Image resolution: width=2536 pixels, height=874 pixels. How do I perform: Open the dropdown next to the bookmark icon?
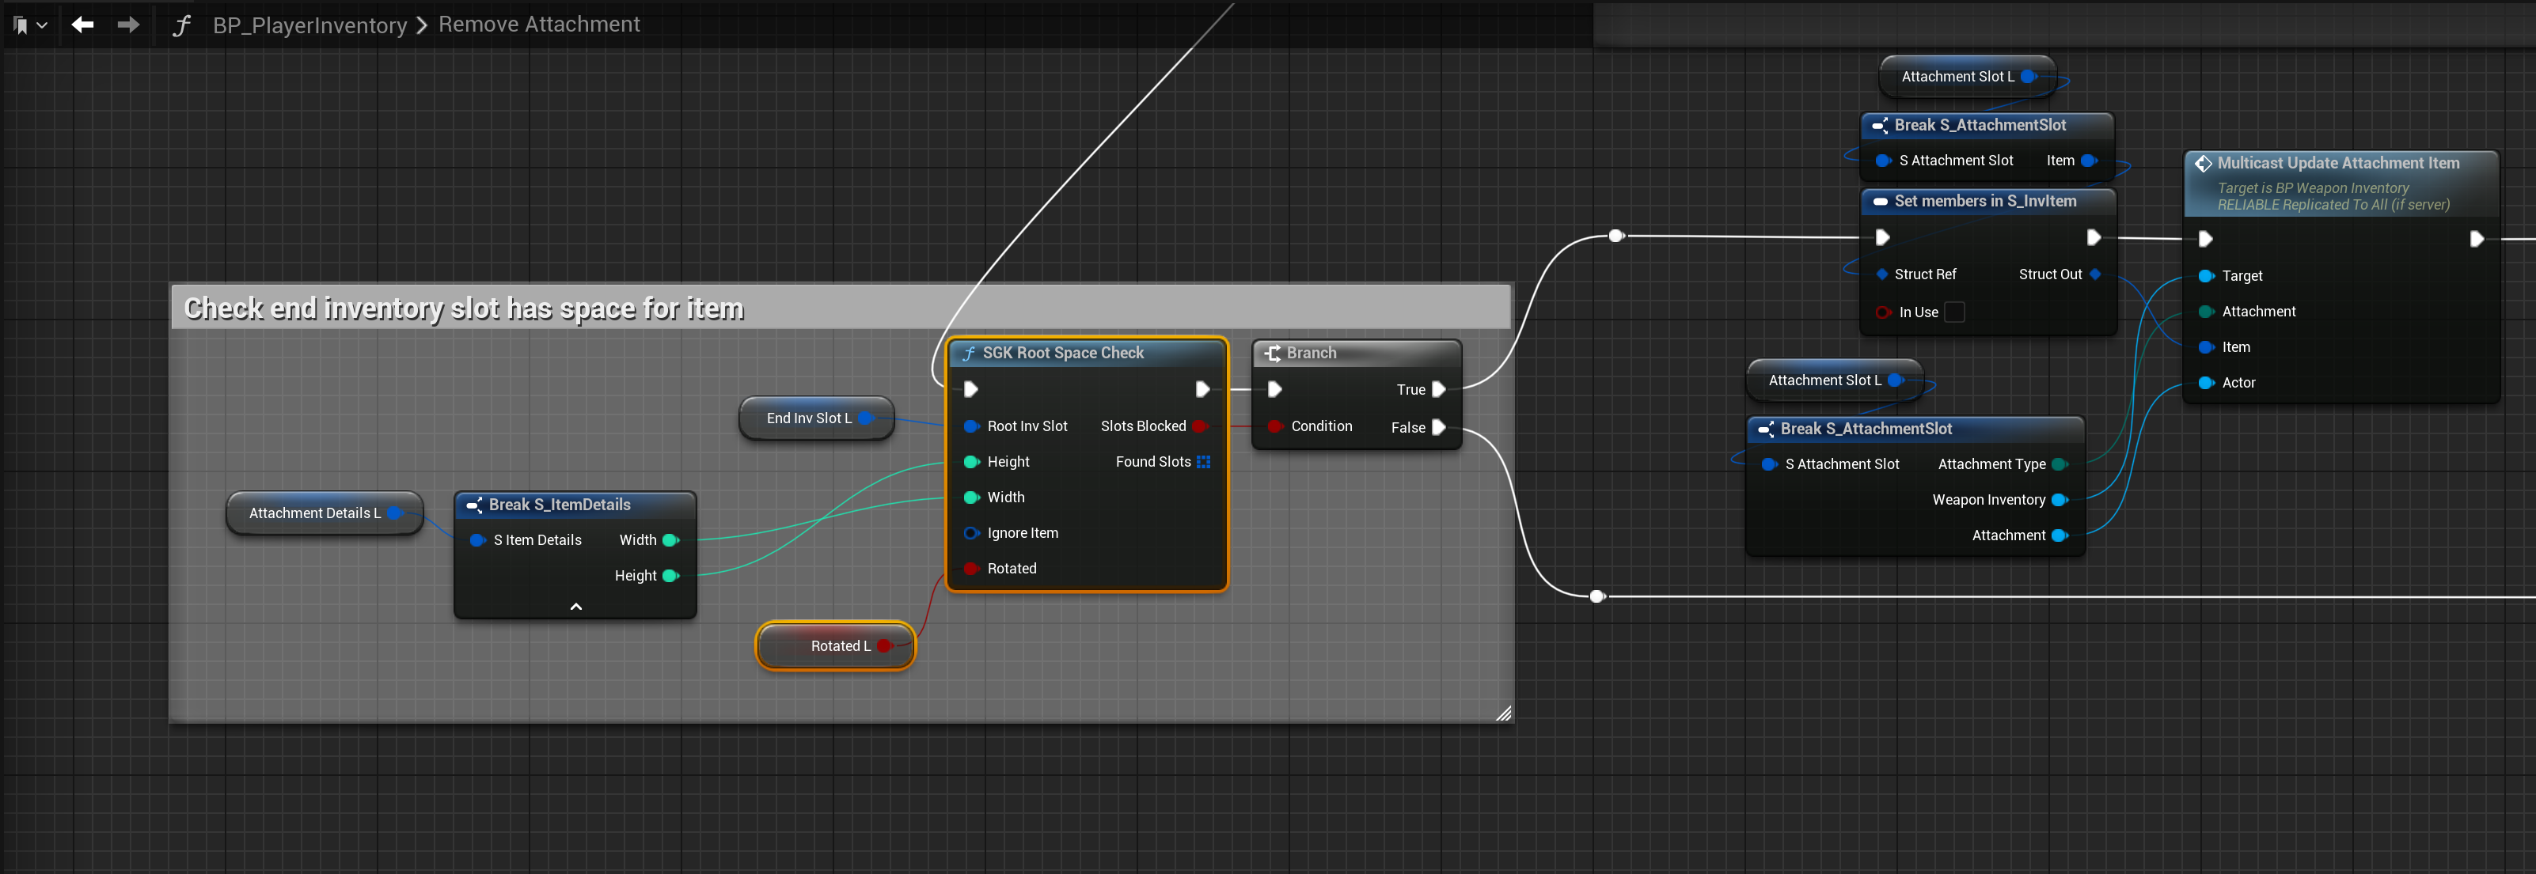[x=44, y=24]
